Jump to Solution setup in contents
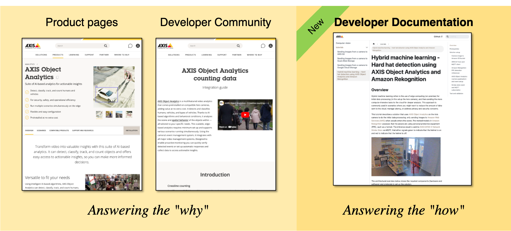Image resolution: width=511 pixels, height=231 pixels. [x=455, y=52]
